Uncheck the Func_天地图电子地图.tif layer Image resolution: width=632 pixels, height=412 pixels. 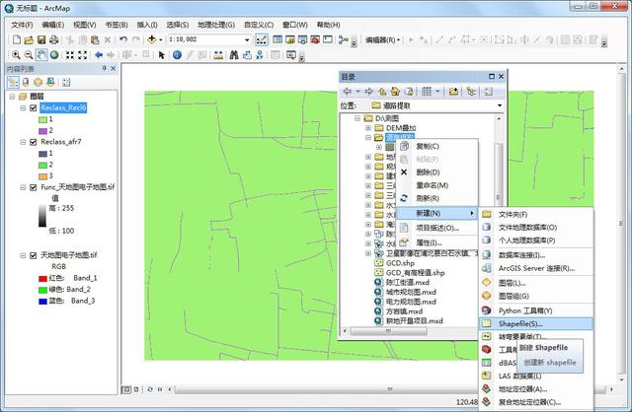click(x=34, y=187)
